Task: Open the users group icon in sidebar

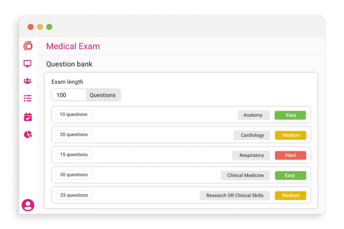Action: 28,81
